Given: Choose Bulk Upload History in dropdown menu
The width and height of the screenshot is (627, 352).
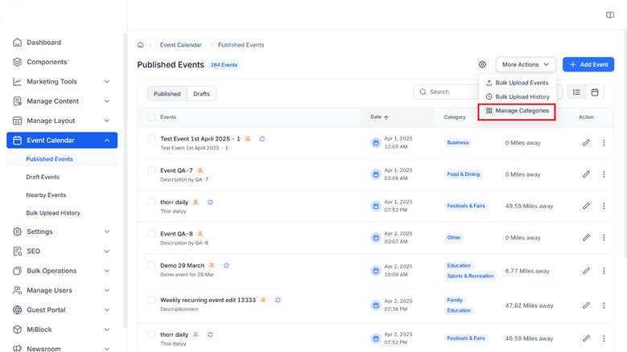Looking at the screenshot, I should [x=517, y=96].
